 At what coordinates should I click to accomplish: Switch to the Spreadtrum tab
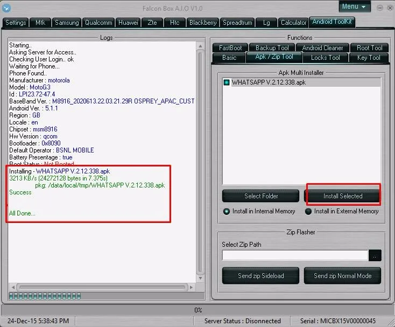[x=237, y=23]
